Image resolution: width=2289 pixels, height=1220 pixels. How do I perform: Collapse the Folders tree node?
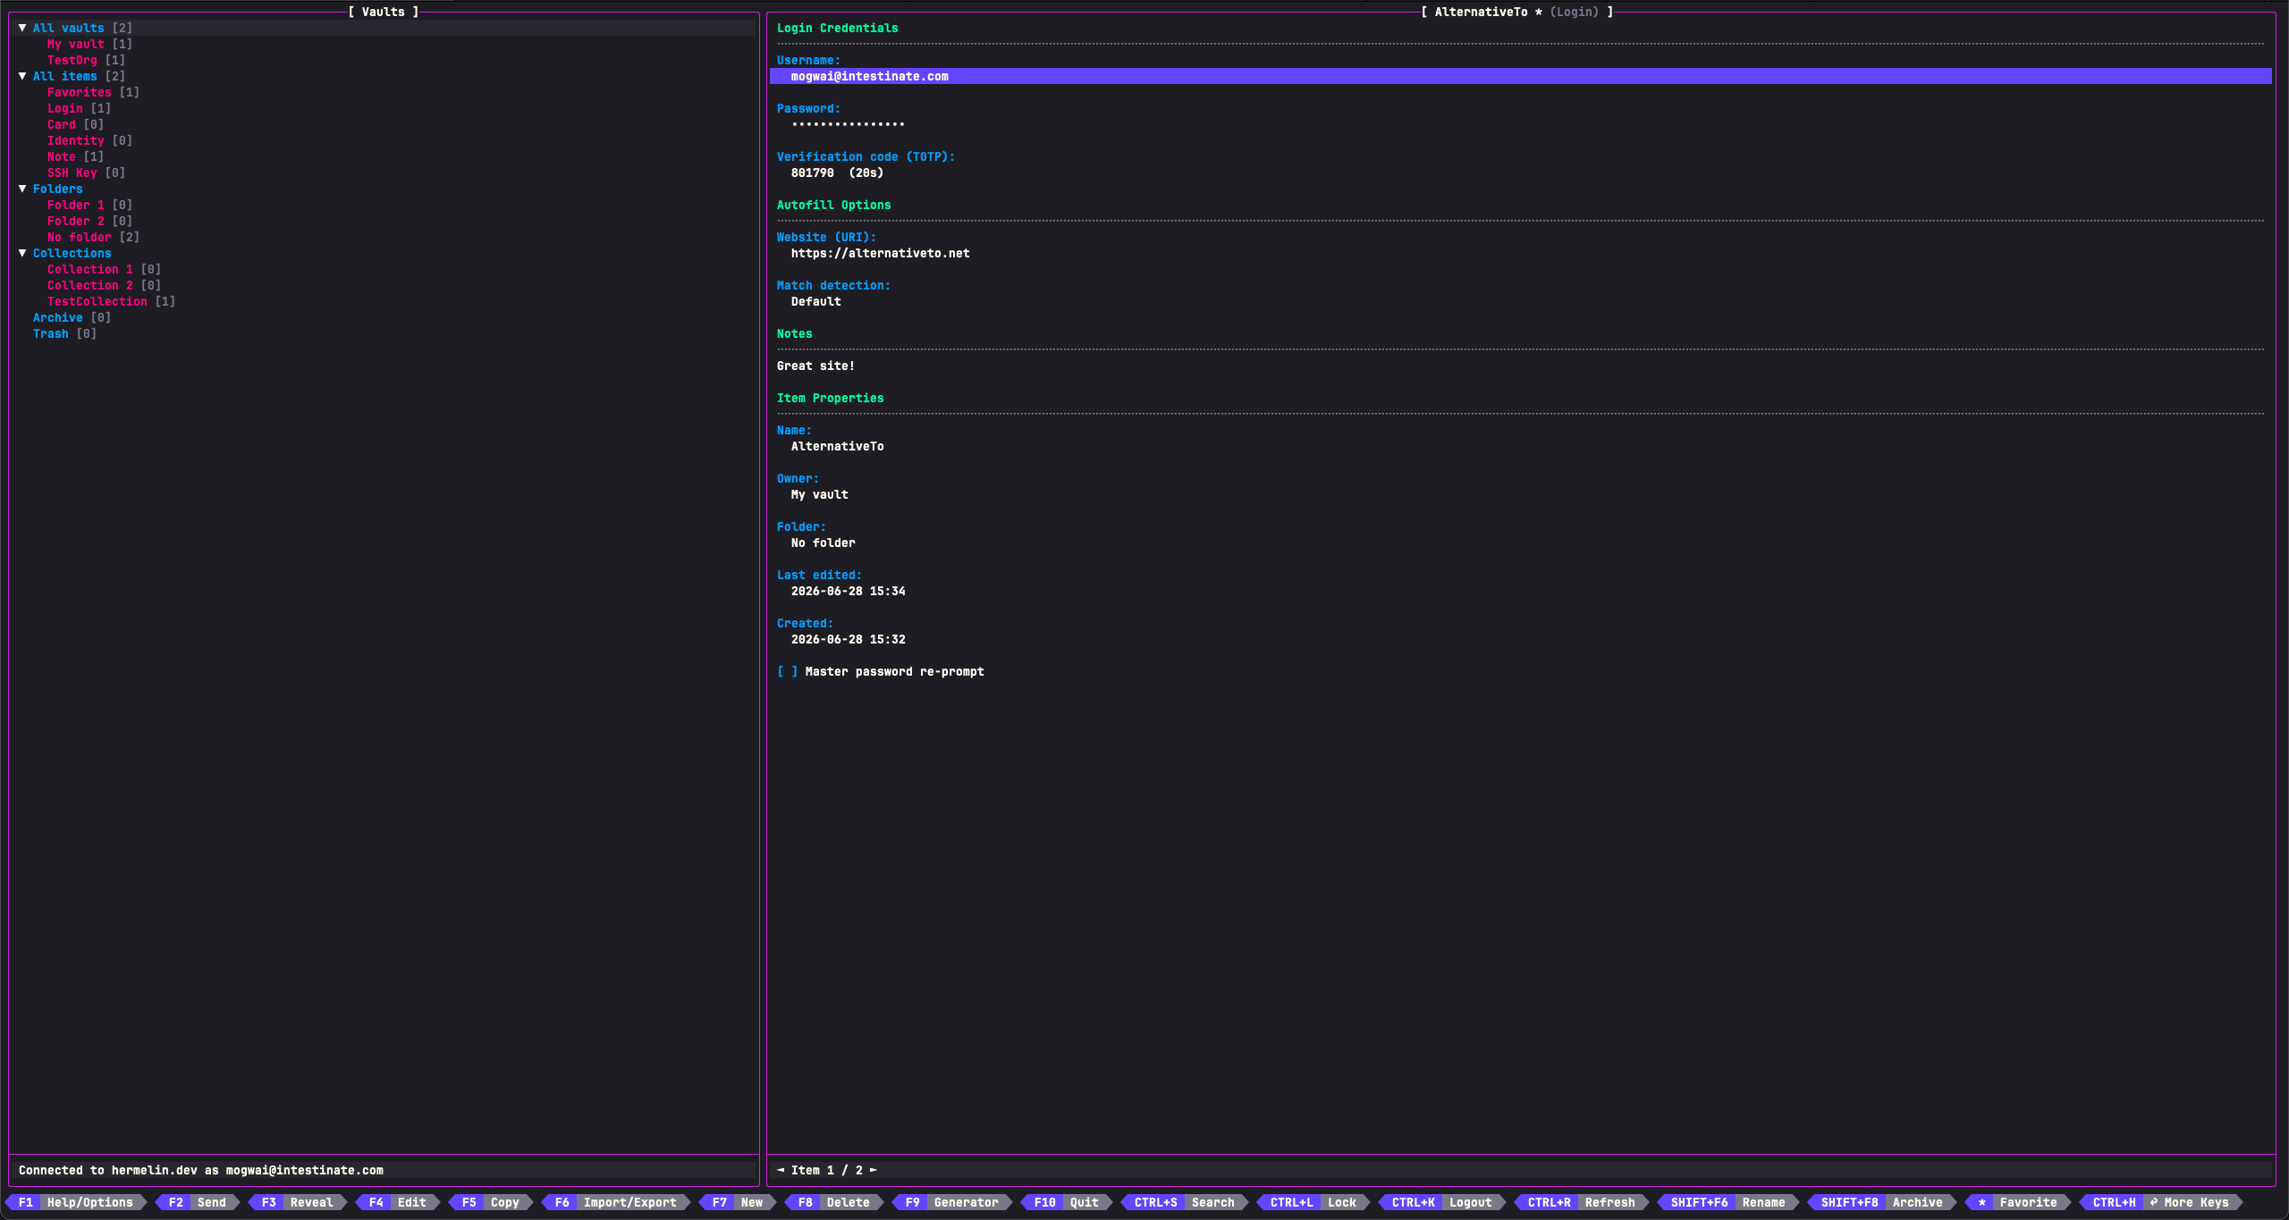point(22,189)
